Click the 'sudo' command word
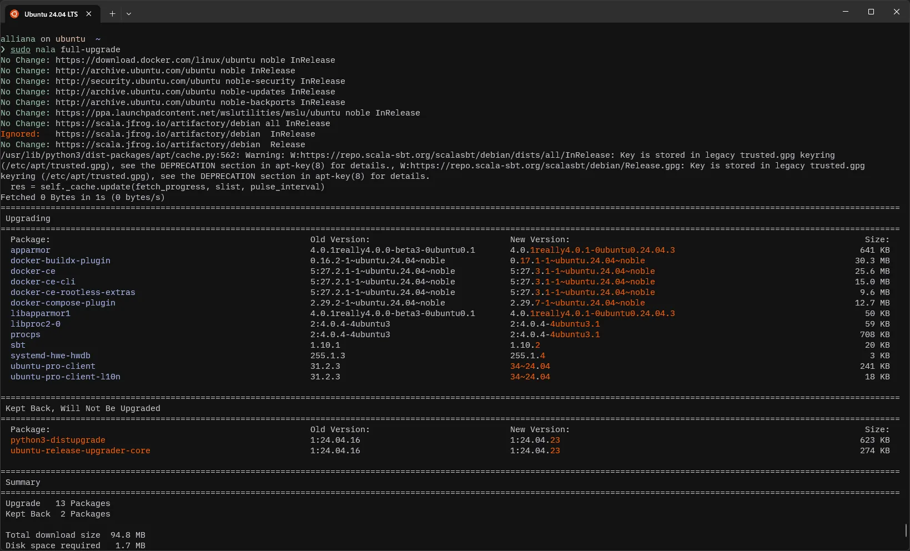 (x=21, y=49)
